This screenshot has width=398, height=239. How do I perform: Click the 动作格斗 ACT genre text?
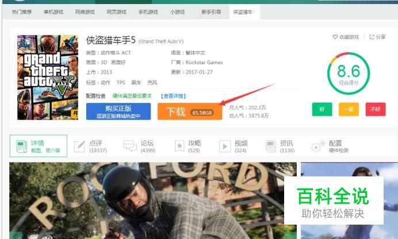click(x=116, y=53)
